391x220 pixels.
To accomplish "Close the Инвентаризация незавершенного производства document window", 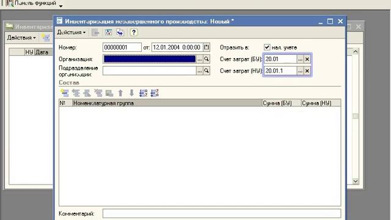I will (340, 21).
